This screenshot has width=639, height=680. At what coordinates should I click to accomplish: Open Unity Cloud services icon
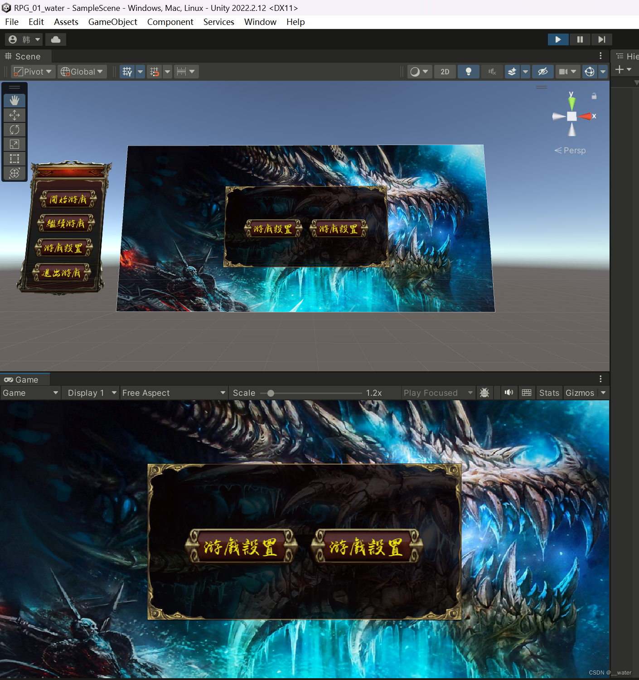56,39
